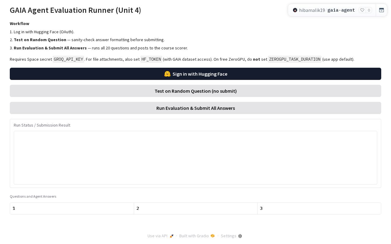This screenshot has width=391, height=244.
Task: Focus the Run Status / Submission Result textbox
Action: pos(195,158)
